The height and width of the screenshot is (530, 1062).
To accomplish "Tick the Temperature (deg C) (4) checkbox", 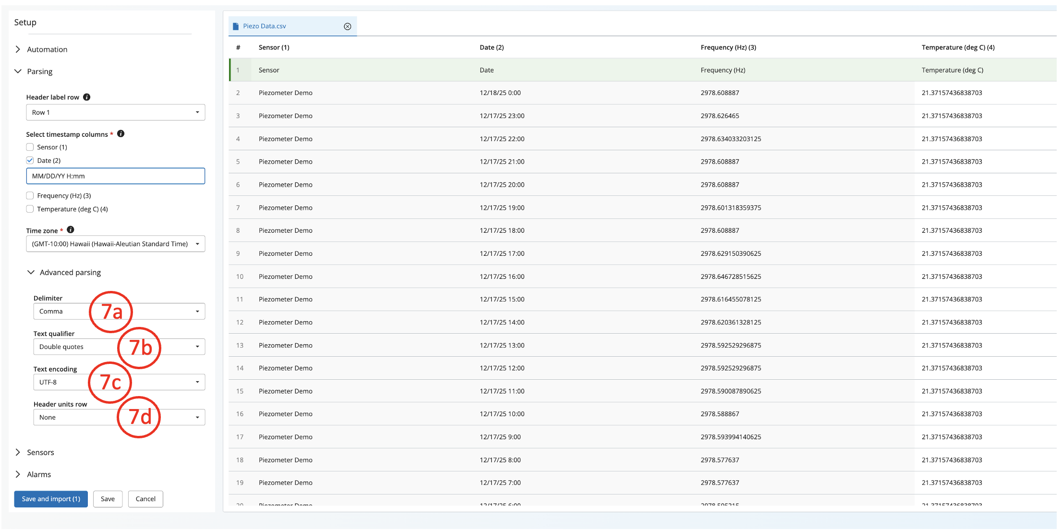I will coord(30,209).
